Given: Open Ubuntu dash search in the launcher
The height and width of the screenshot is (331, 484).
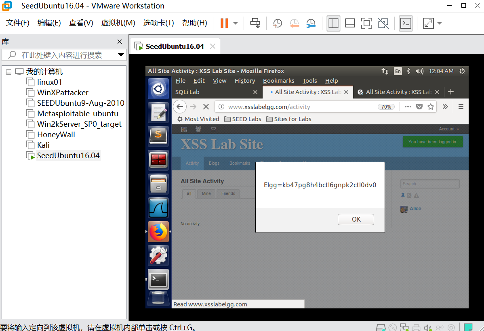Looking at the screenshot, I should 158,89.
